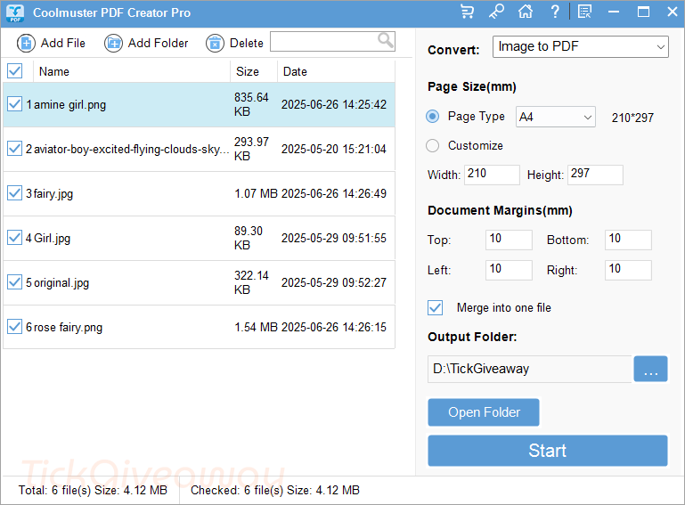This screenshot has width=685, height=505.
Task: Click the Output Folder path field
Action: (x=530, y=369)
